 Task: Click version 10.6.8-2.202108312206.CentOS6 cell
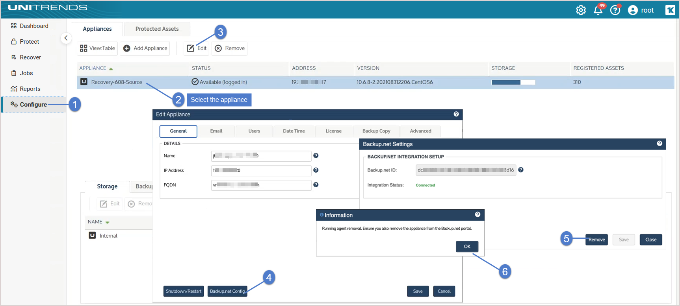(395, 82)
